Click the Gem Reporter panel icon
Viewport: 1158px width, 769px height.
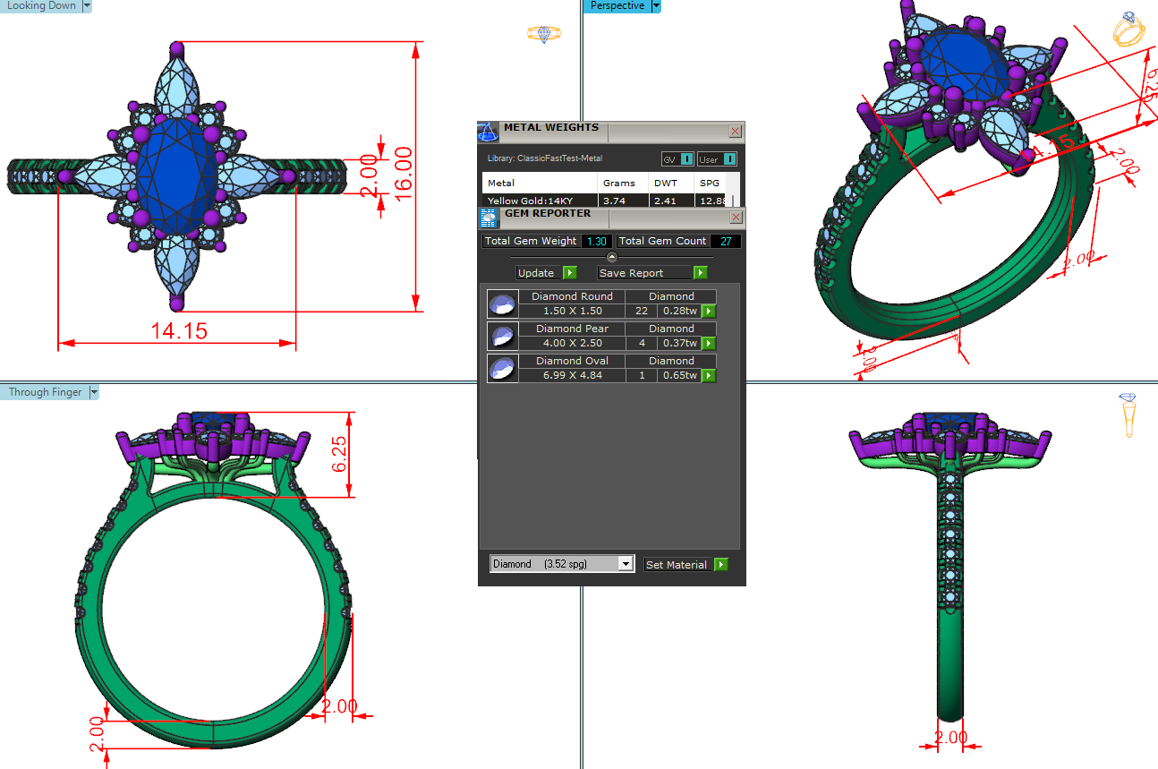tap(489, 218)
